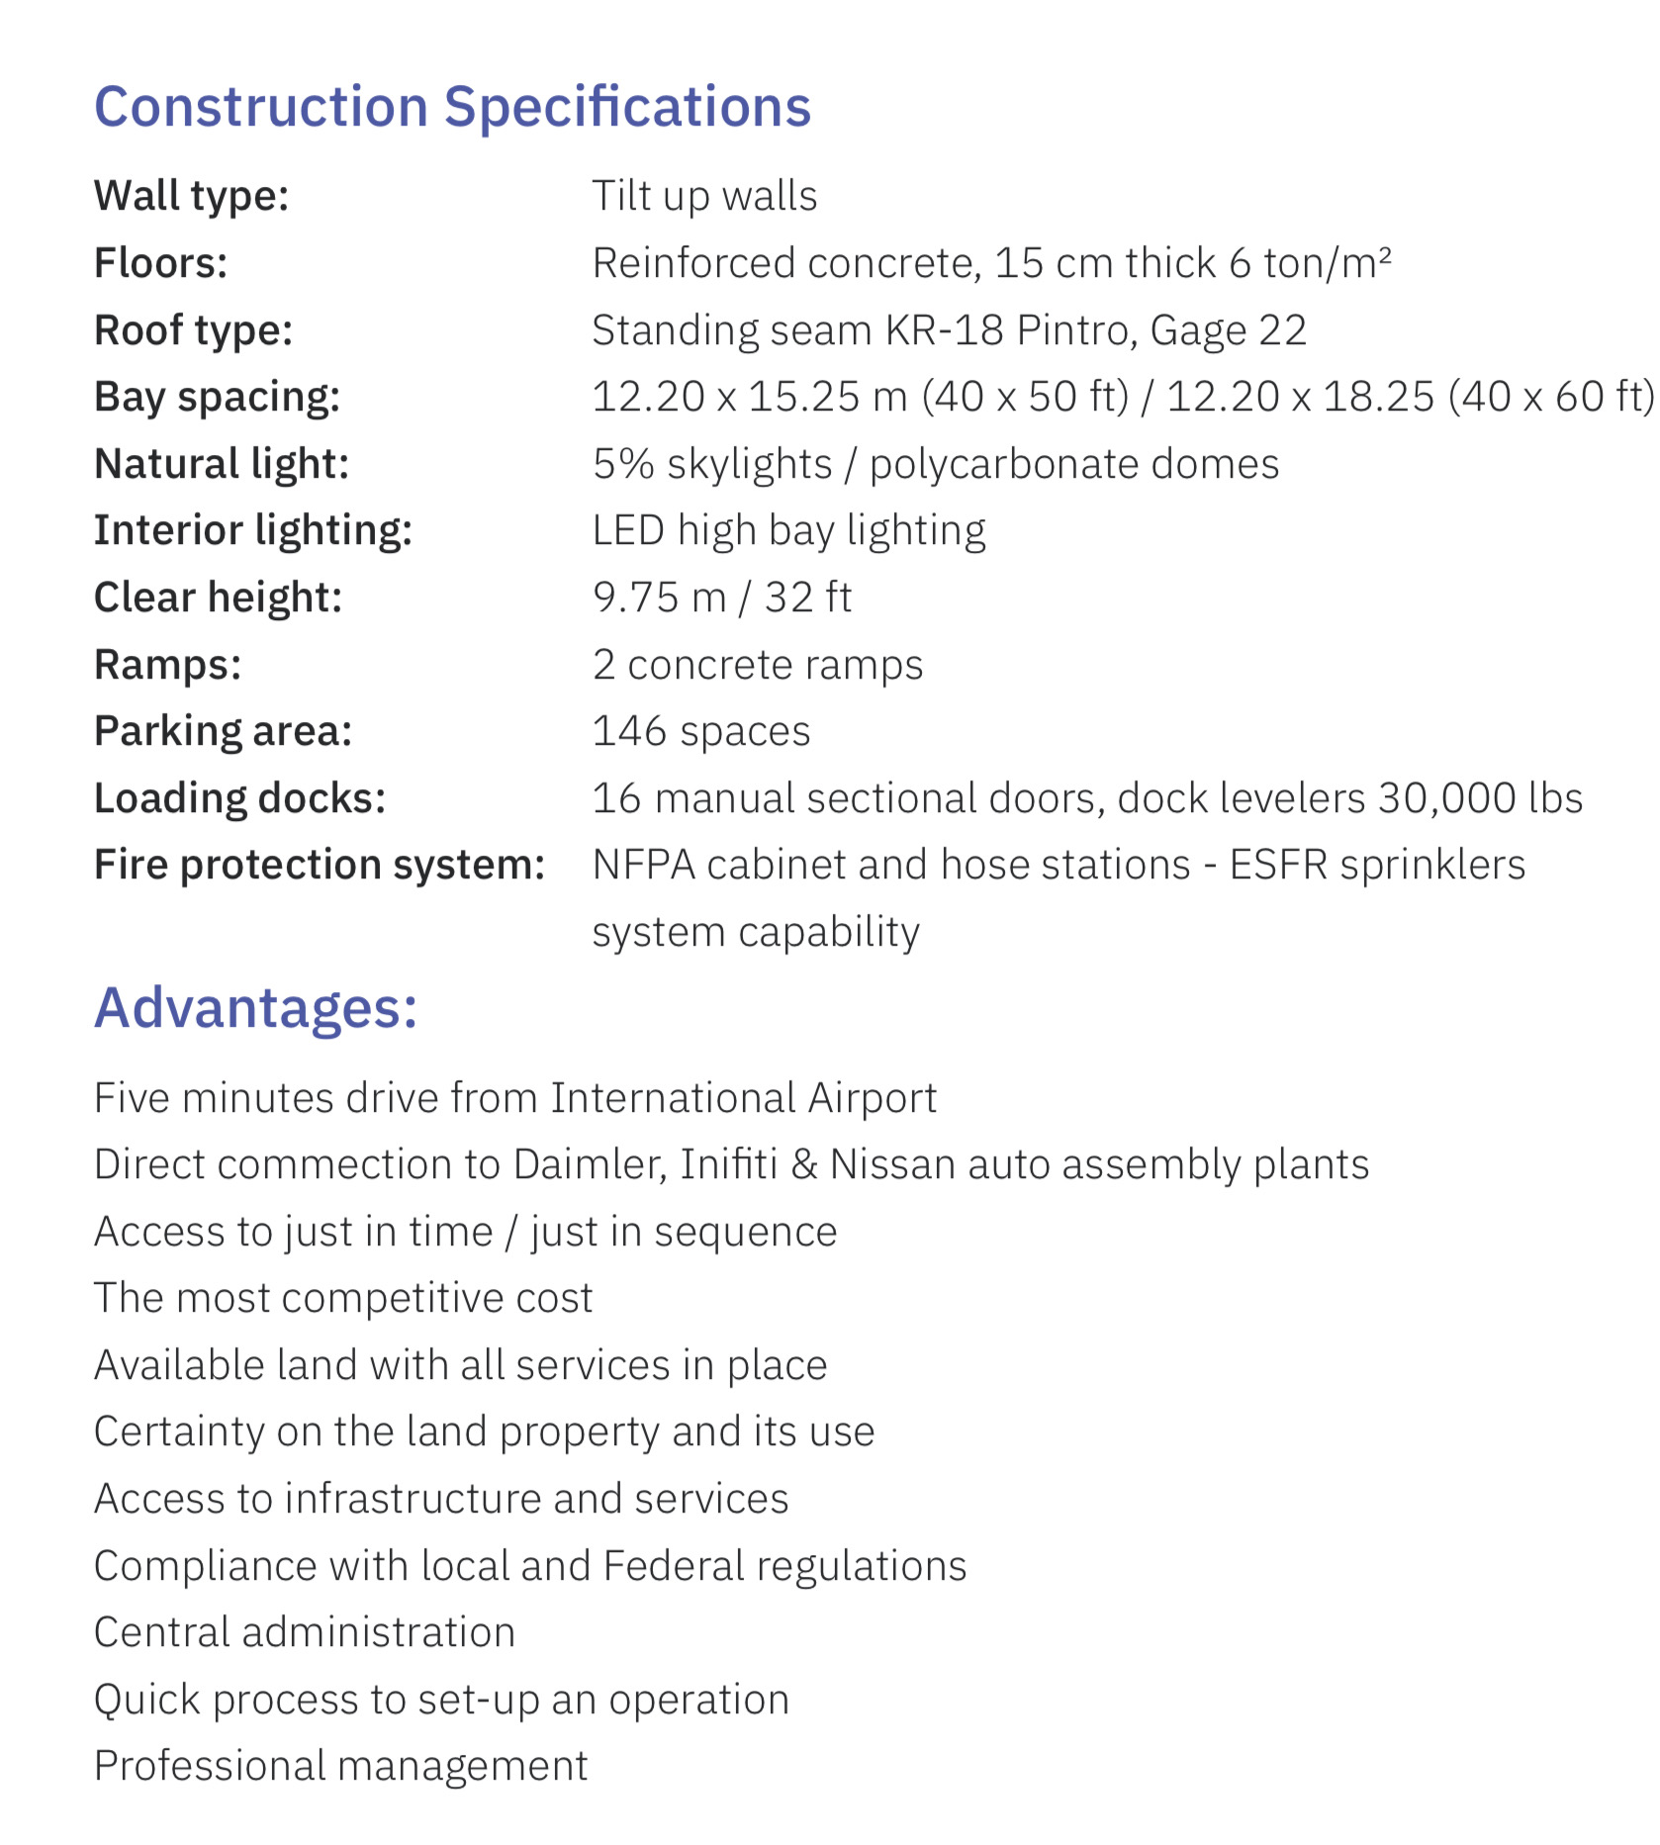The width and height of the screenshot is (1660, 1845).
Task: Click "The most competitive cost" line
Action: click(x=342, y=1298)
